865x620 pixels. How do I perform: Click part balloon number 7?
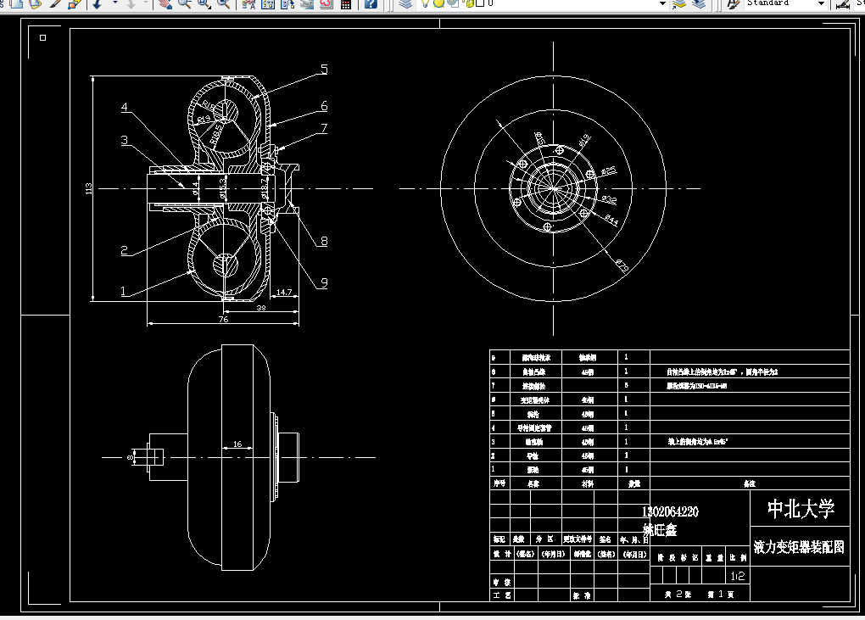324,128
